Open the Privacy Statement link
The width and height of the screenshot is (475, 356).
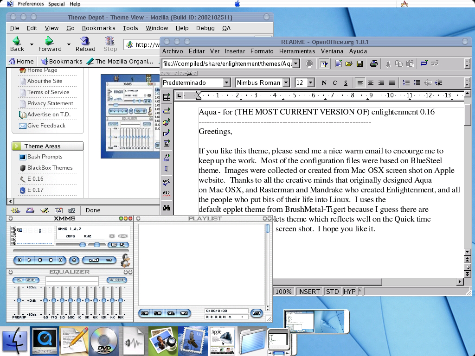pos(50,103)
